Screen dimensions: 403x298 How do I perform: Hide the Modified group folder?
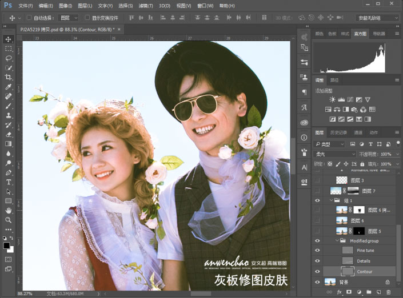(x=317, y=241)
